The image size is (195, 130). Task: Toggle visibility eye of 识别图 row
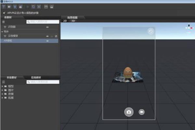pos(47,27)
